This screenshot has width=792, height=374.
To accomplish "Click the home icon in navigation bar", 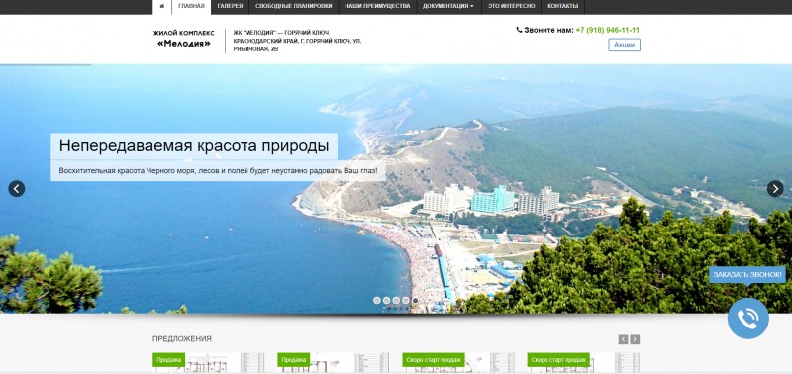I will click(x=162, y=7).
